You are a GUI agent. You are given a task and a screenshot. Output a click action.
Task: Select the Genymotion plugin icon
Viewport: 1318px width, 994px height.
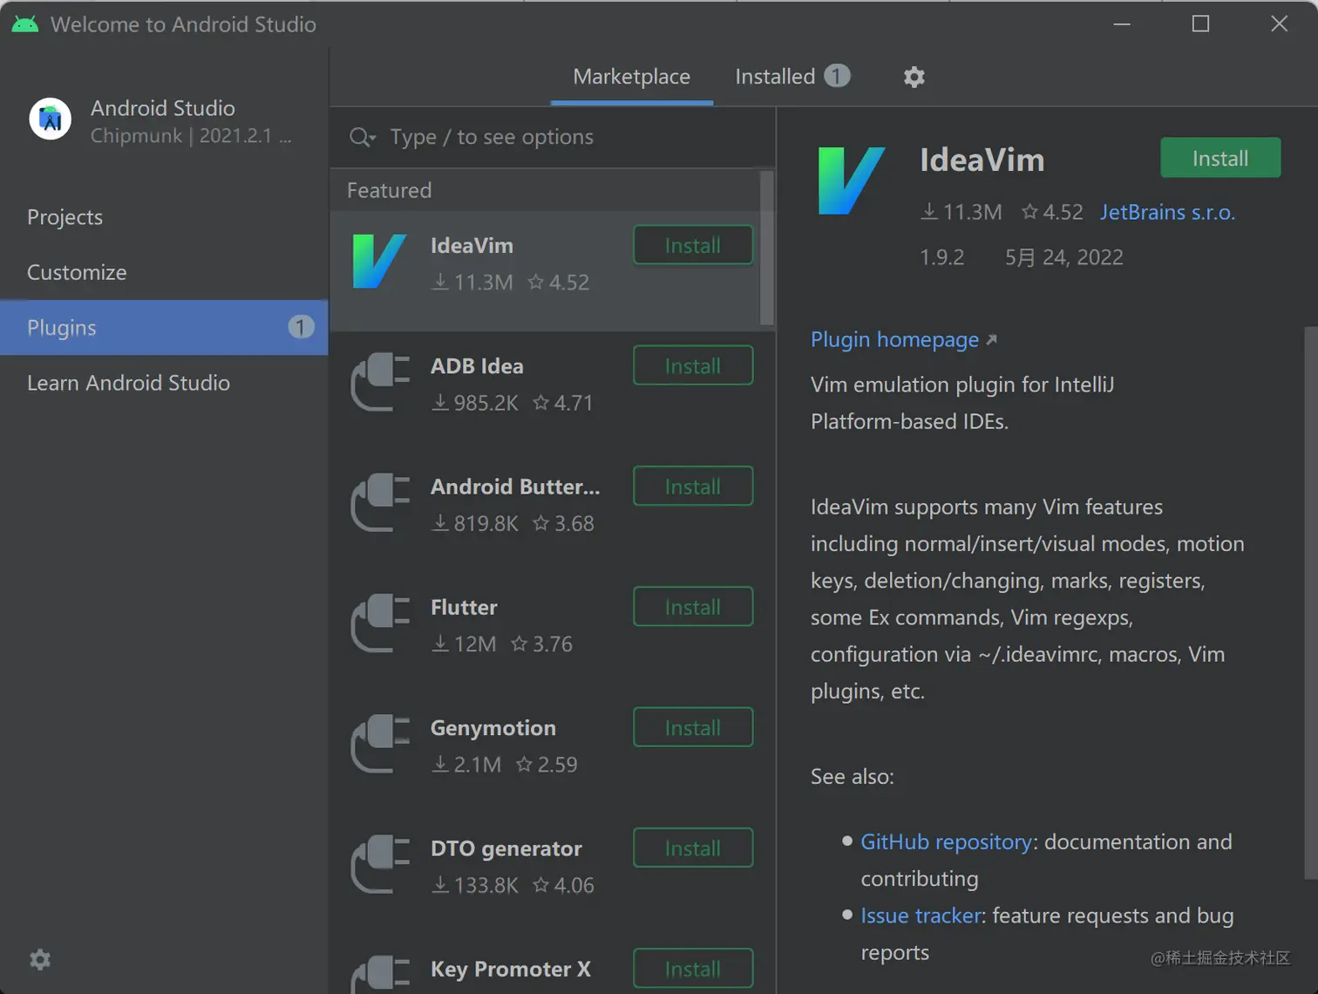coord(380,744)
